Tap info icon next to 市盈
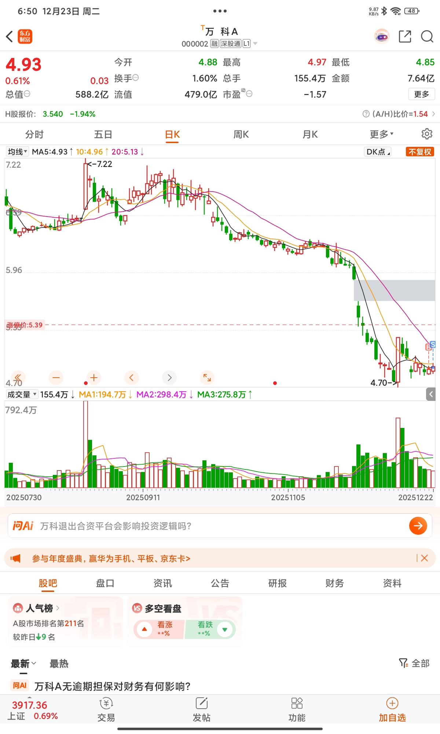 pos(249,94)
